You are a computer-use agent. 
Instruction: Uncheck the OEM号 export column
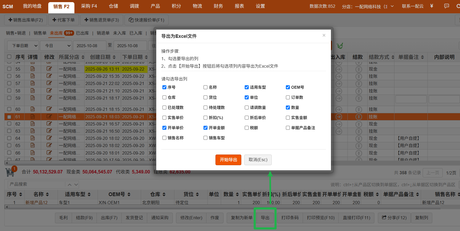288,87
